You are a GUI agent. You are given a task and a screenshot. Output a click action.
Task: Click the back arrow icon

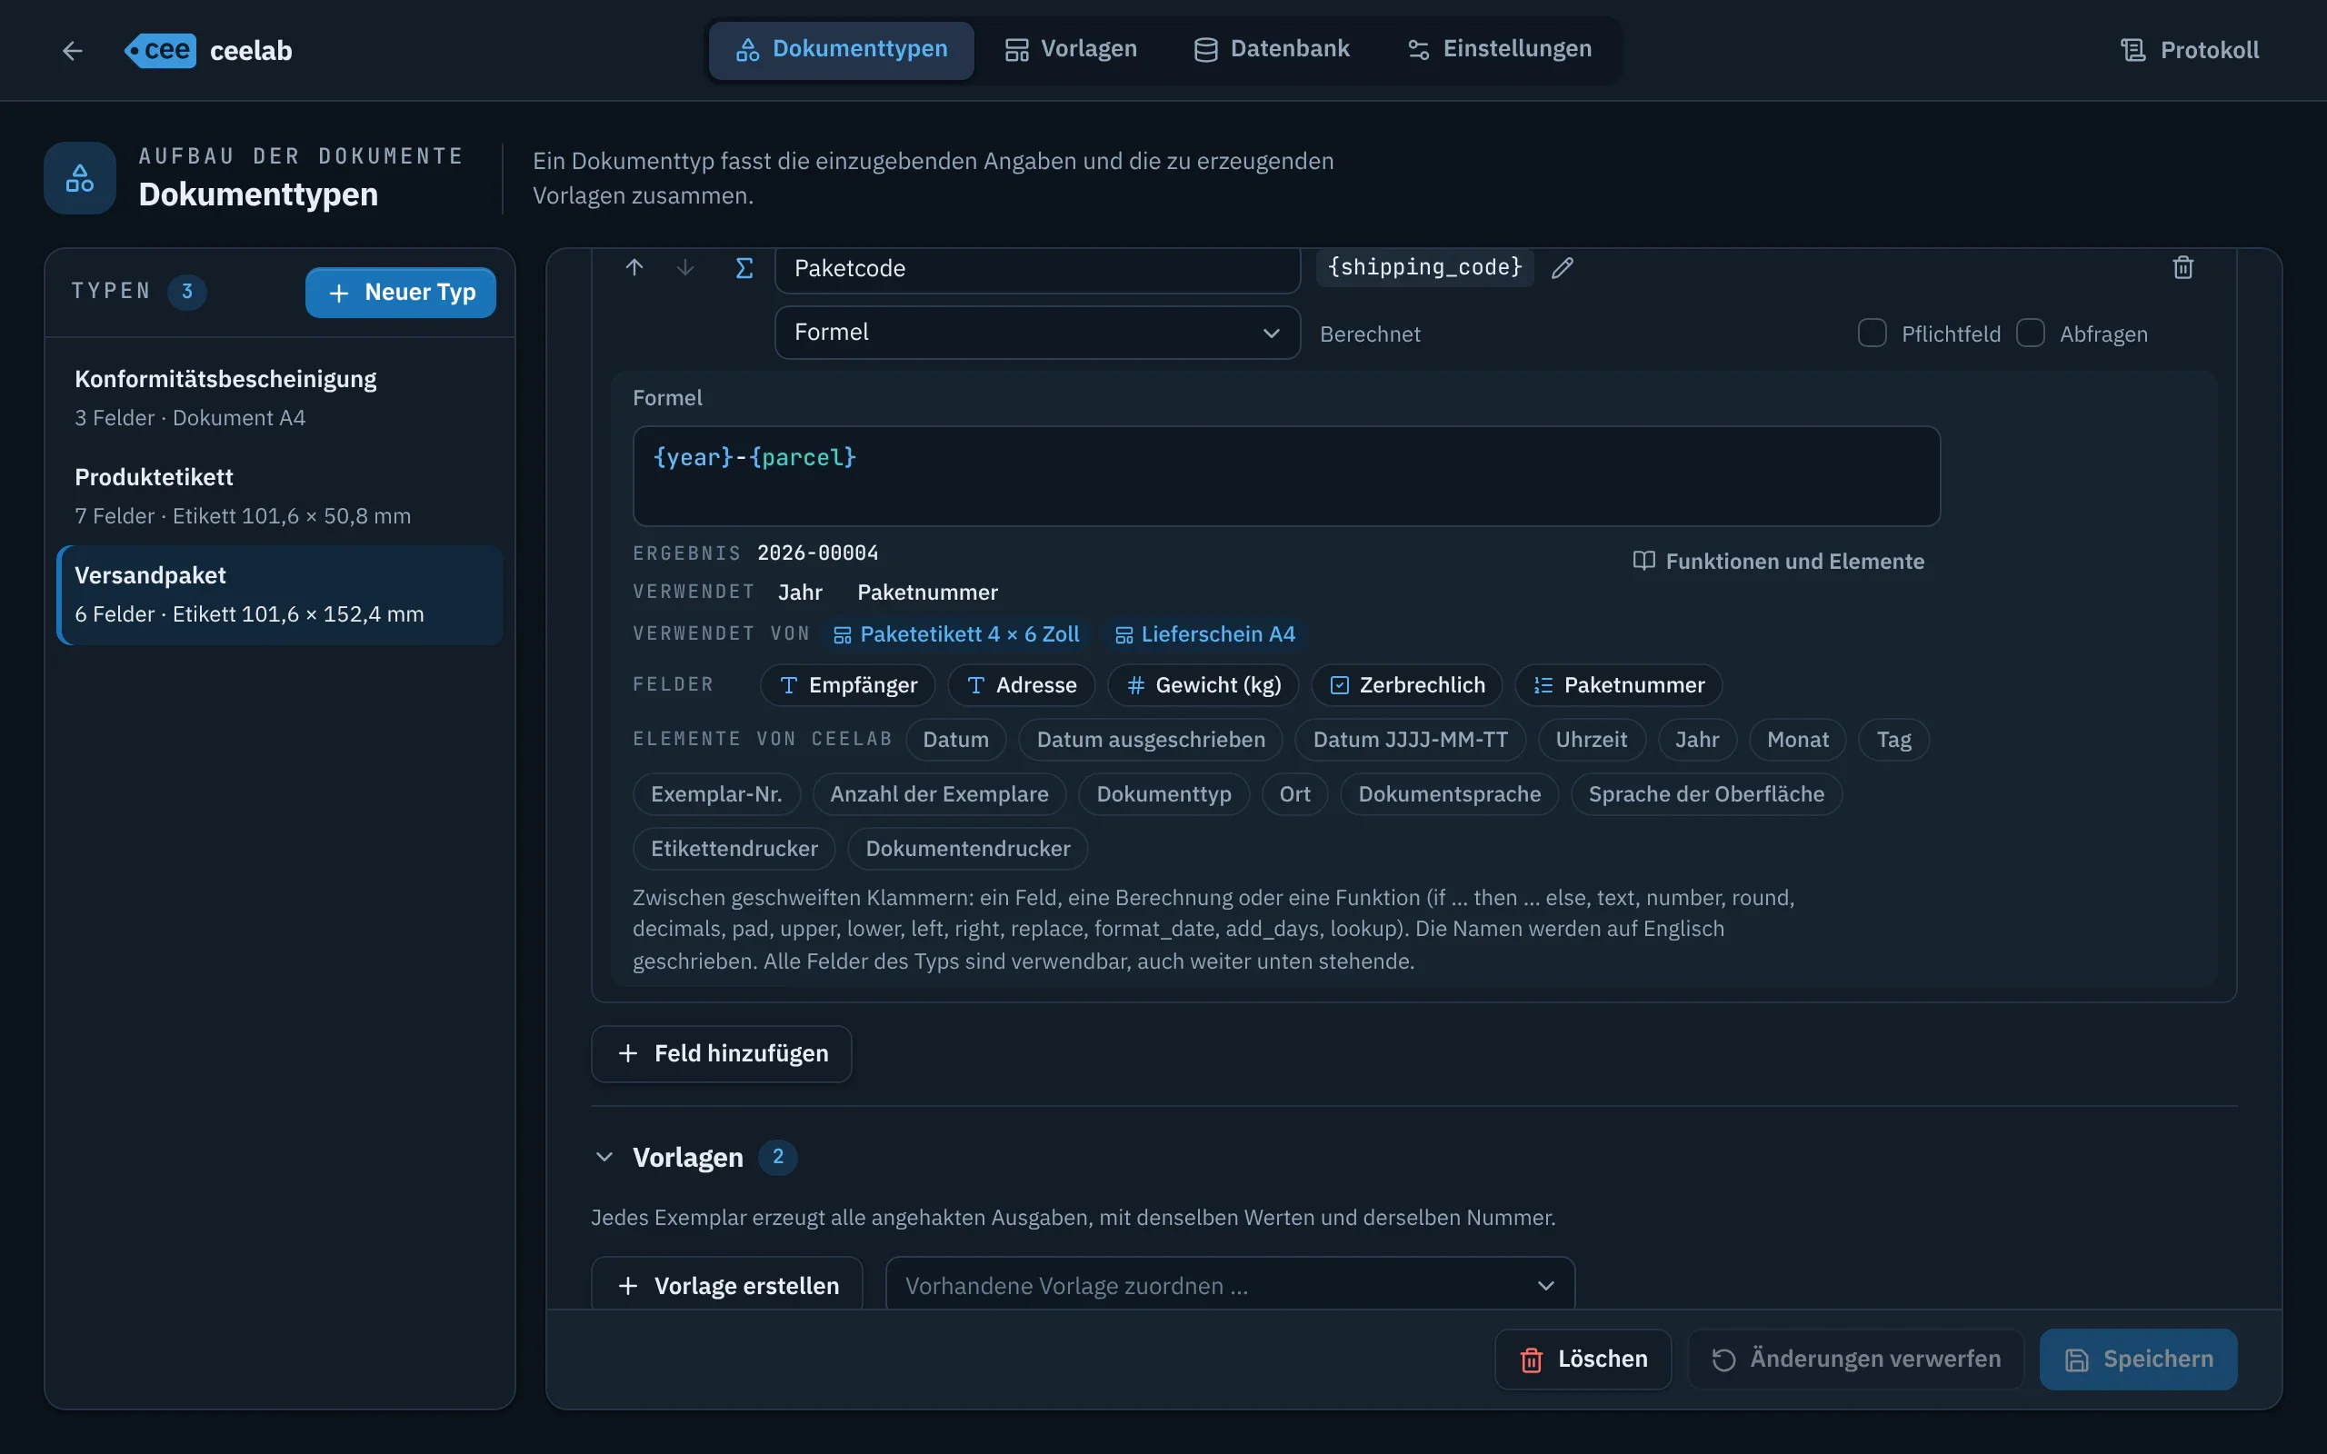coord(72,50)
